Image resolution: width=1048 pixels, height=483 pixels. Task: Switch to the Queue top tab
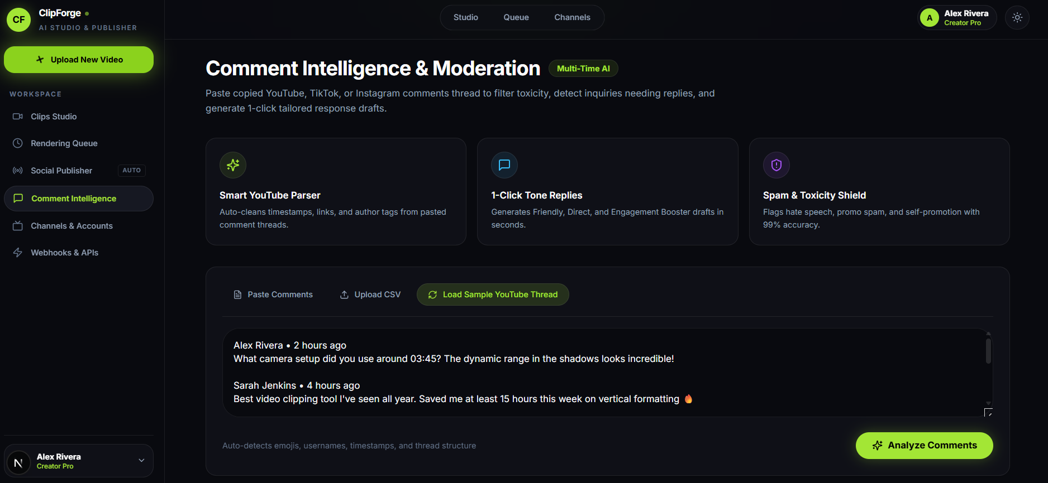516,17
